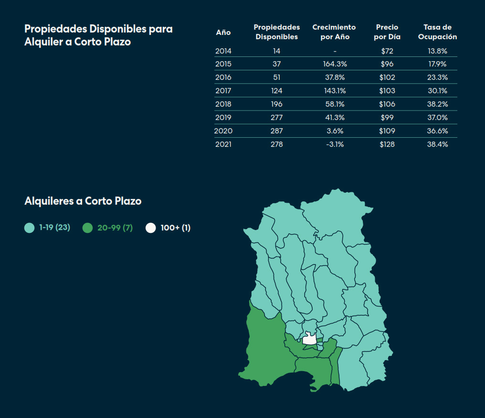Click the "Propiedades Disponibles" column header
Viewport: 485px width, 418px height.
coord(276,32)
